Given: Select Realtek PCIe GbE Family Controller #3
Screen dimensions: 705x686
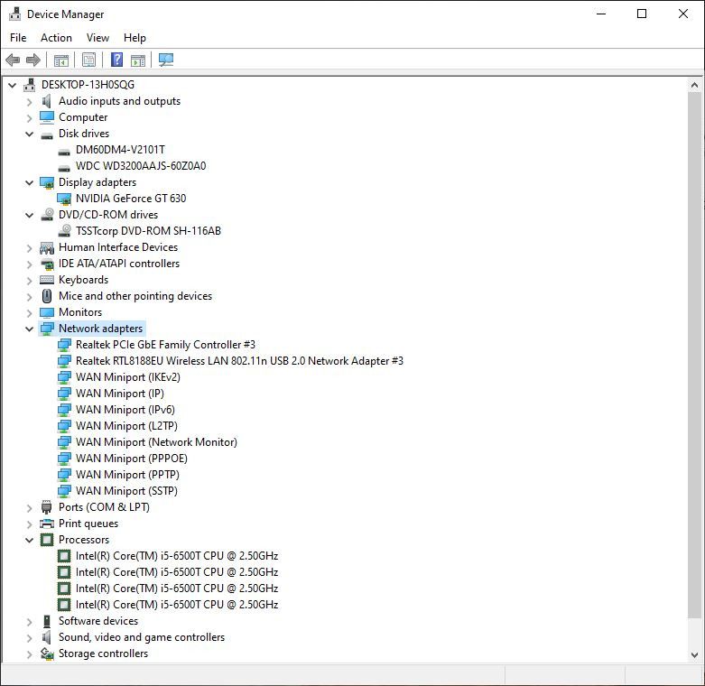Looking at the screenshot, I should 165,345.
